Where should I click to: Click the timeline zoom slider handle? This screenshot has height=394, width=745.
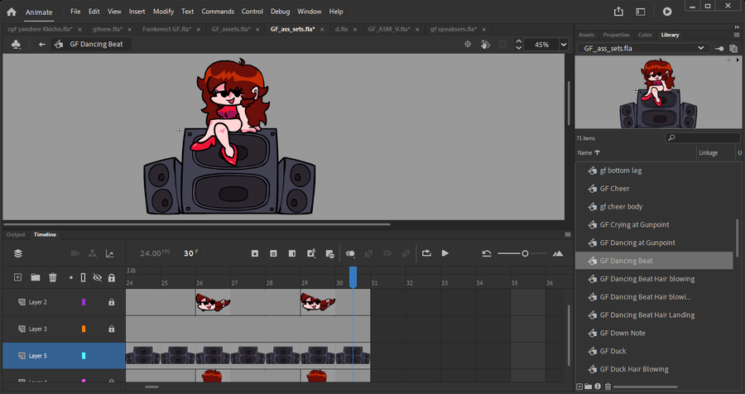click(x=525, y=253)
